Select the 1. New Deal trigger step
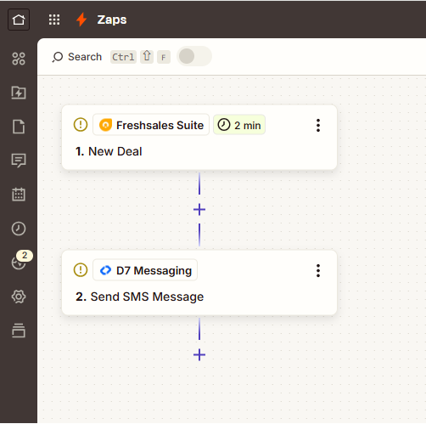Viewport: 426px width, 424px height. click(199, 138)
